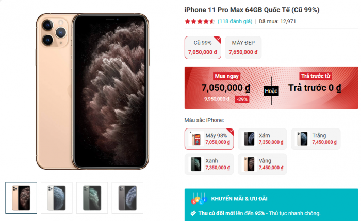This screenshot has height=221, width=361.
Task: Click the Trả trước 0 đ installment button
Action: [x=315, y=88]
